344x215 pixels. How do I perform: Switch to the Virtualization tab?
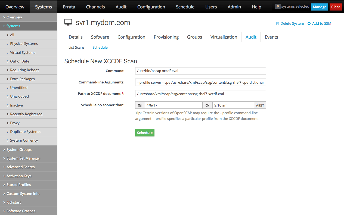pos(224,37)
